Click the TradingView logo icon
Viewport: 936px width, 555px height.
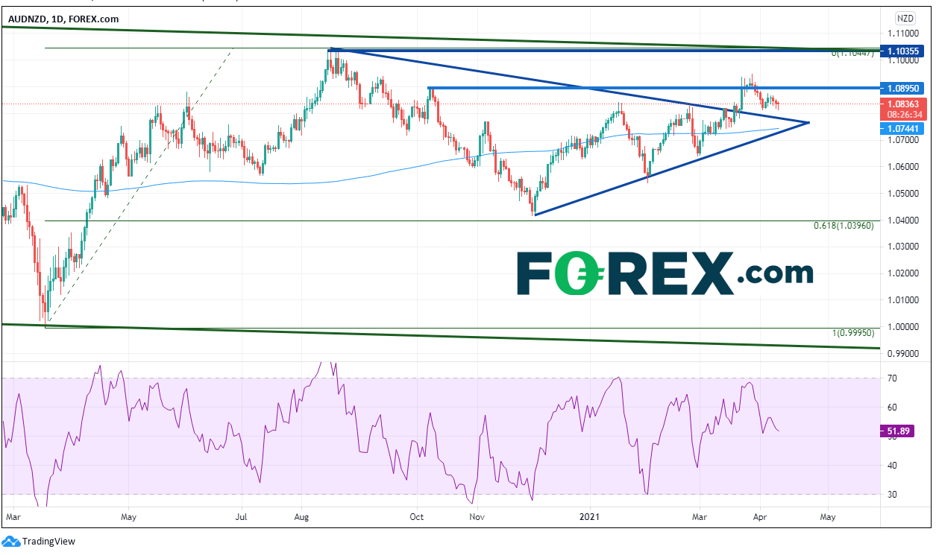[x=11, y=542]
